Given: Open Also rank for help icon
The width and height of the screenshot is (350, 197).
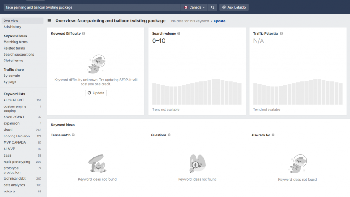Looking at the screenshot, I should coord(273,135).
